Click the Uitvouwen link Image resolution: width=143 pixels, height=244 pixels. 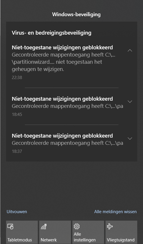pyautogui.click(x=17, y=212)
